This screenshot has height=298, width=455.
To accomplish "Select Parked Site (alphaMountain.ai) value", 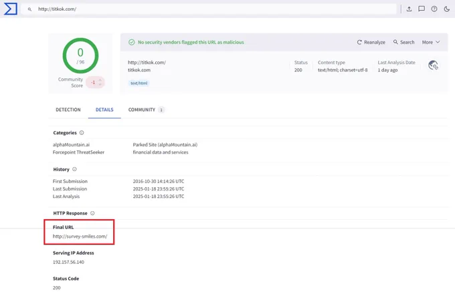I will 165,144.
